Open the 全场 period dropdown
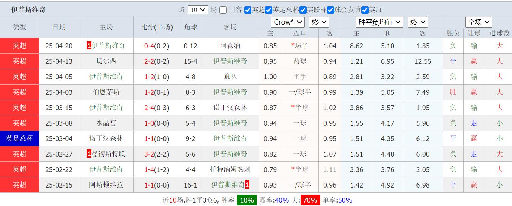This screenshot has width=512, height=206. 478,22
